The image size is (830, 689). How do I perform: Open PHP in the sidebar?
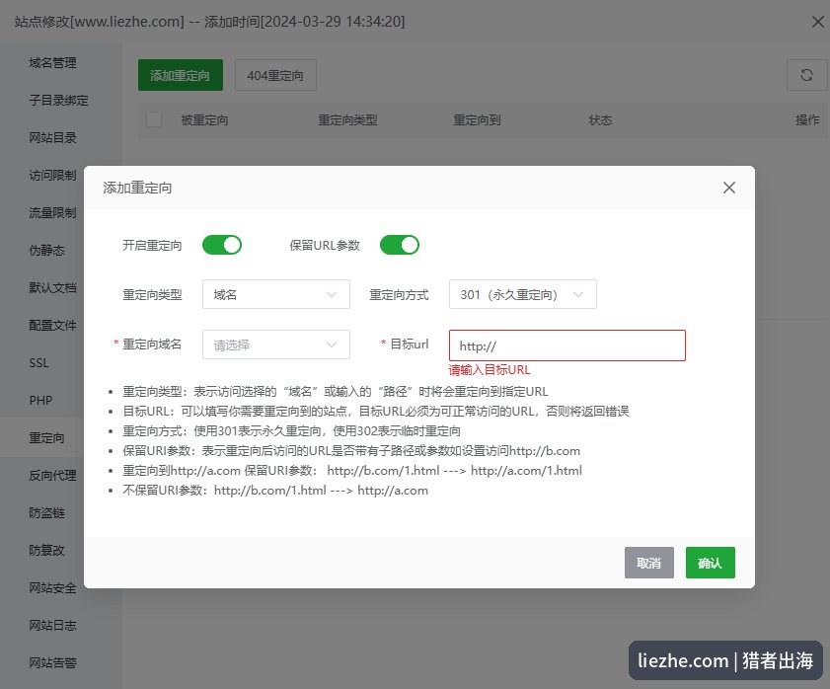click(x=40, y=401)
